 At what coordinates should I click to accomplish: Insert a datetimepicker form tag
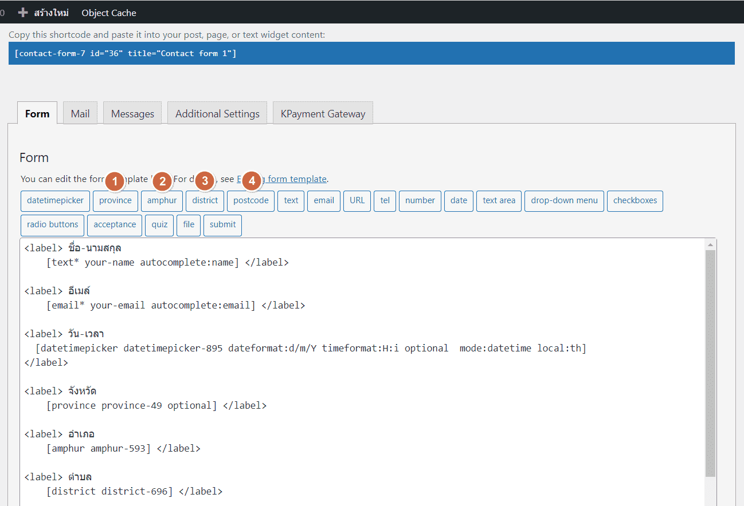[55, 201]
